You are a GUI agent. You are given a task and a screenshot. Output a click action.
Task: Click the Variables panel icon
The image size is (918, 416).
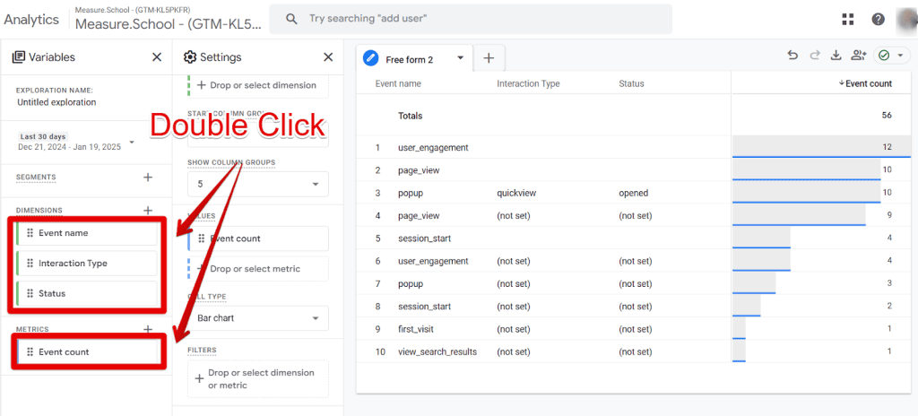pos(19,56)
